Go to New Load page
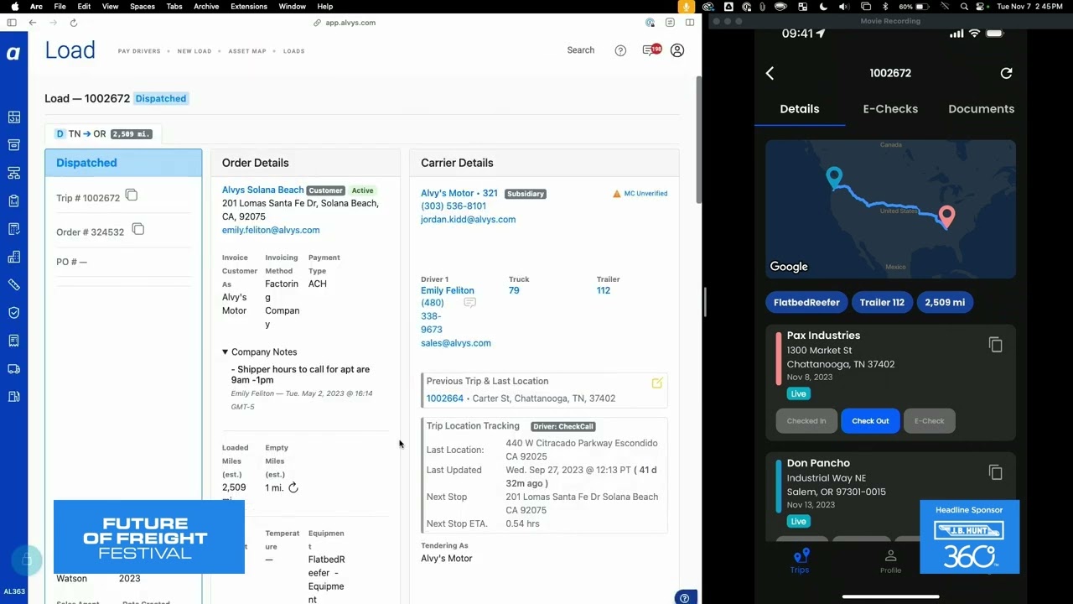The image size is (1073, 604). [194, 51]
